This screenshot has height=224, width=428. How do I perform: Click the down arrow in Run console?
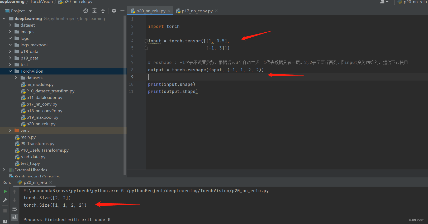[x=15, y=200]
